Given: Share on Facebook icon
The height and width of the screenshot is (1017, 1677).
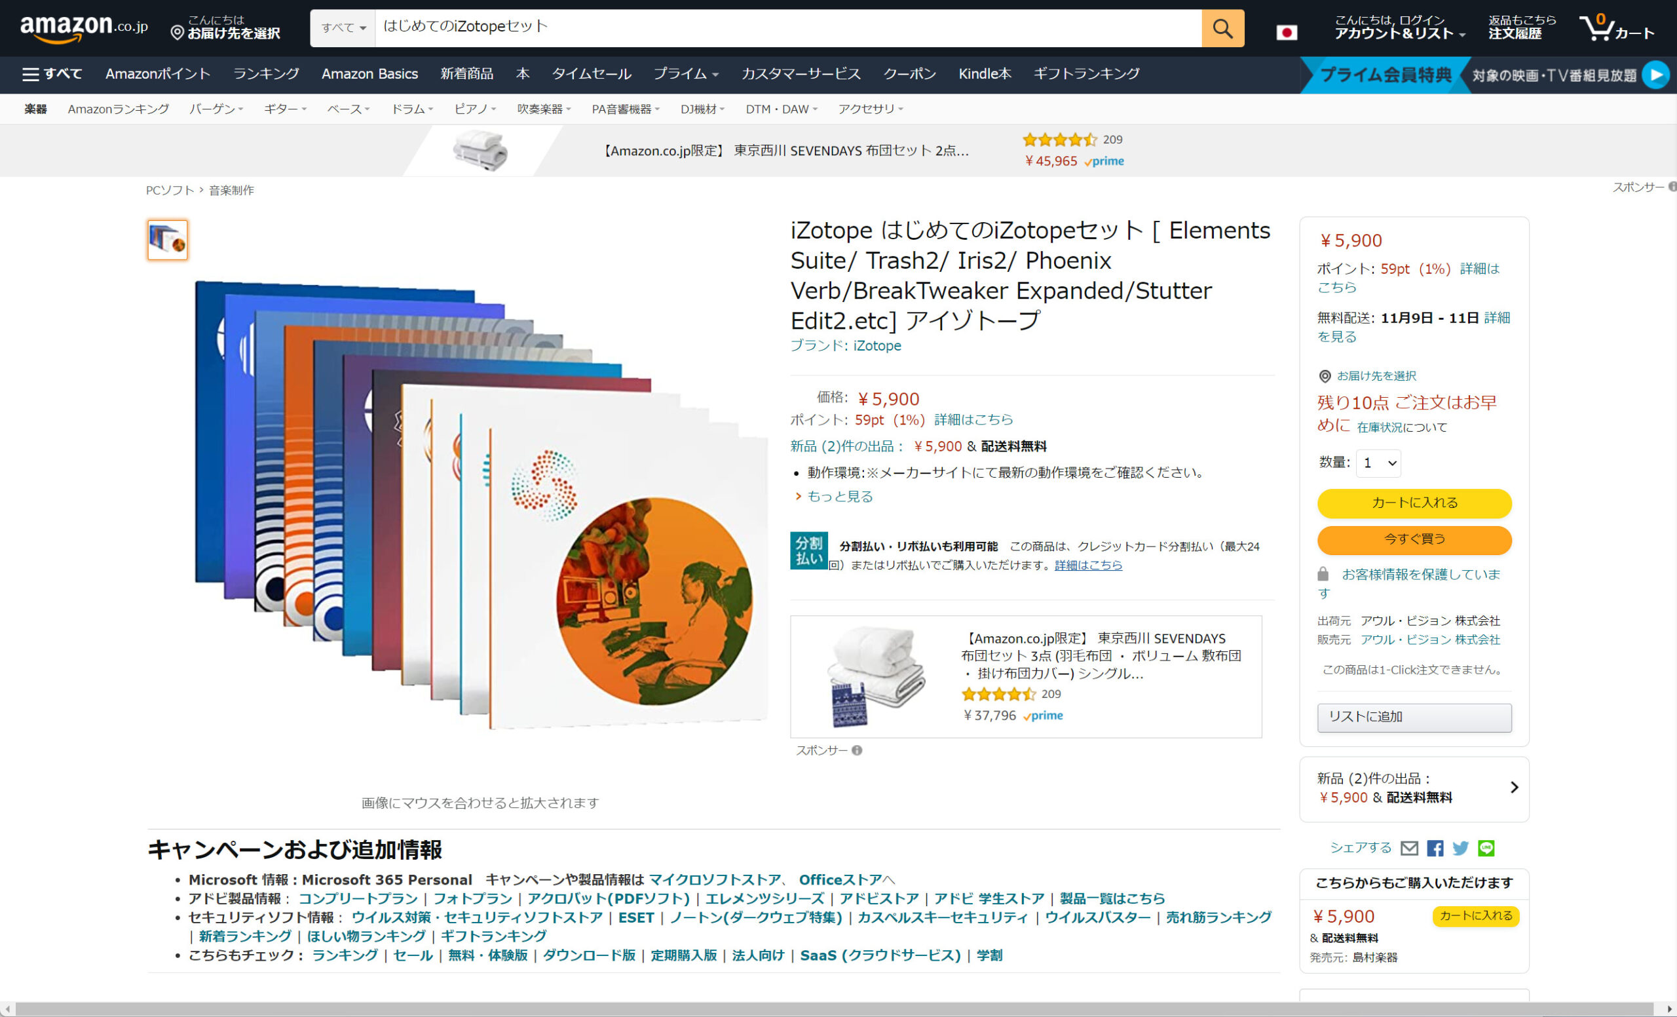Looking at the screenshot, I should (x=1435, y=847).
